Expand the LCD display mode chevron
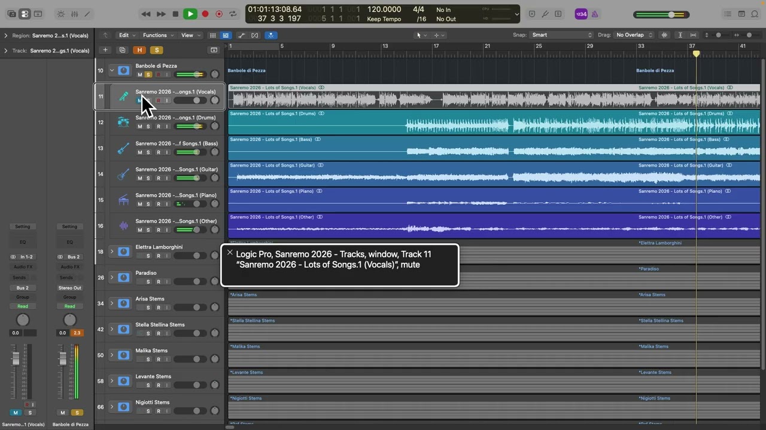This screenshot has width=766, height=430. point(516,14)
